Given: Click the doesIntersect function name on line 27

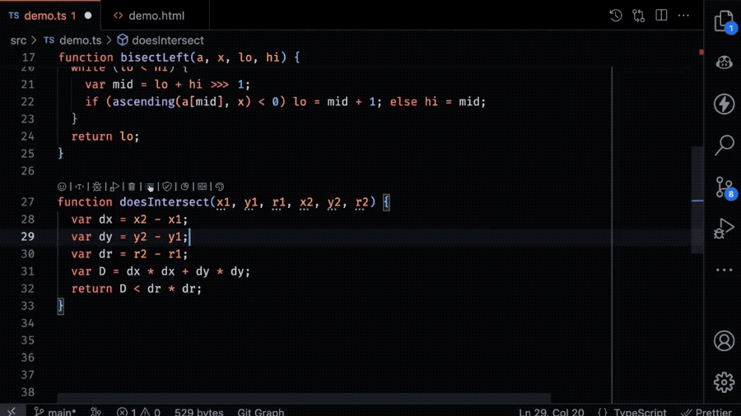Looking at the screenshot, I should (165, 202).
